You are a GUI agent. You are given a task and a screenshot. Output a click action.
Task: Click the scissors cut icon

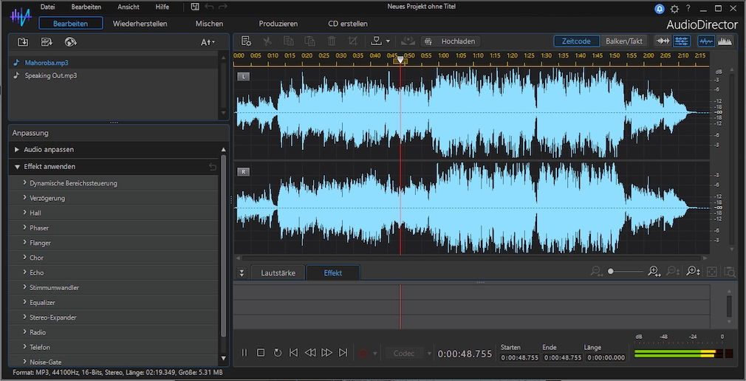267,41
